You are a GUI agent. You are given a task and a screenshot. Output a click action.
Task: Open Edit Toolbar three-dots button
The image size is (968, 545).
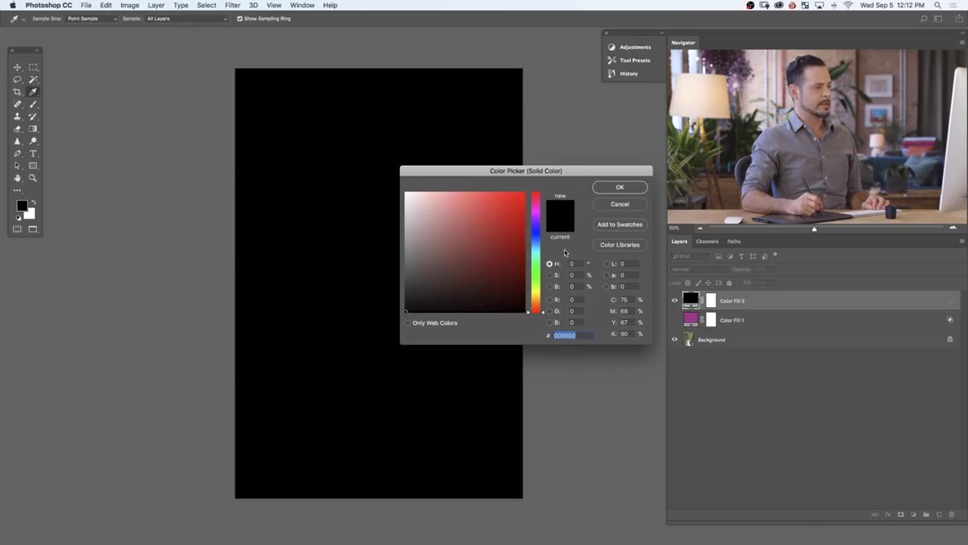[17, 190]
